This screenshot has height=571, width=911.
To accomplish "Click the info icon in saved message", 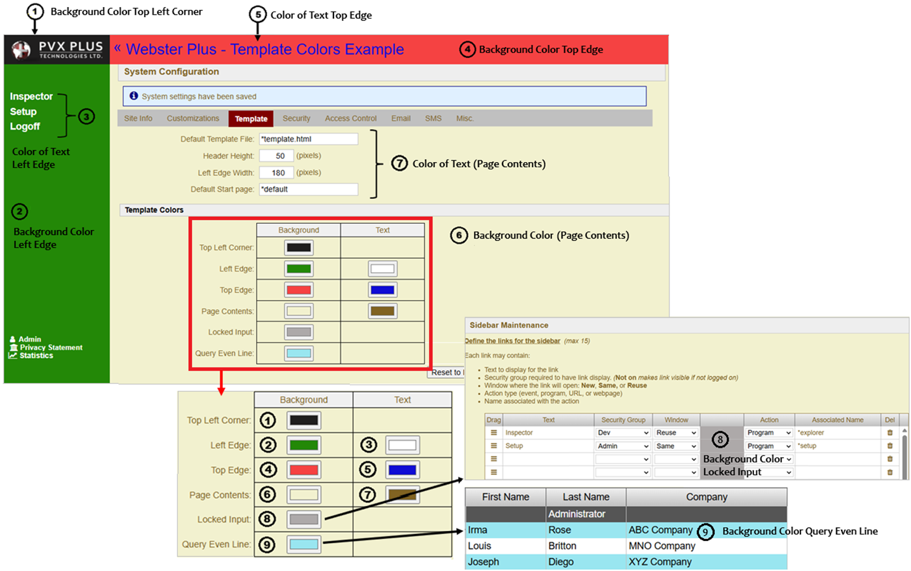I will (133, 96).
